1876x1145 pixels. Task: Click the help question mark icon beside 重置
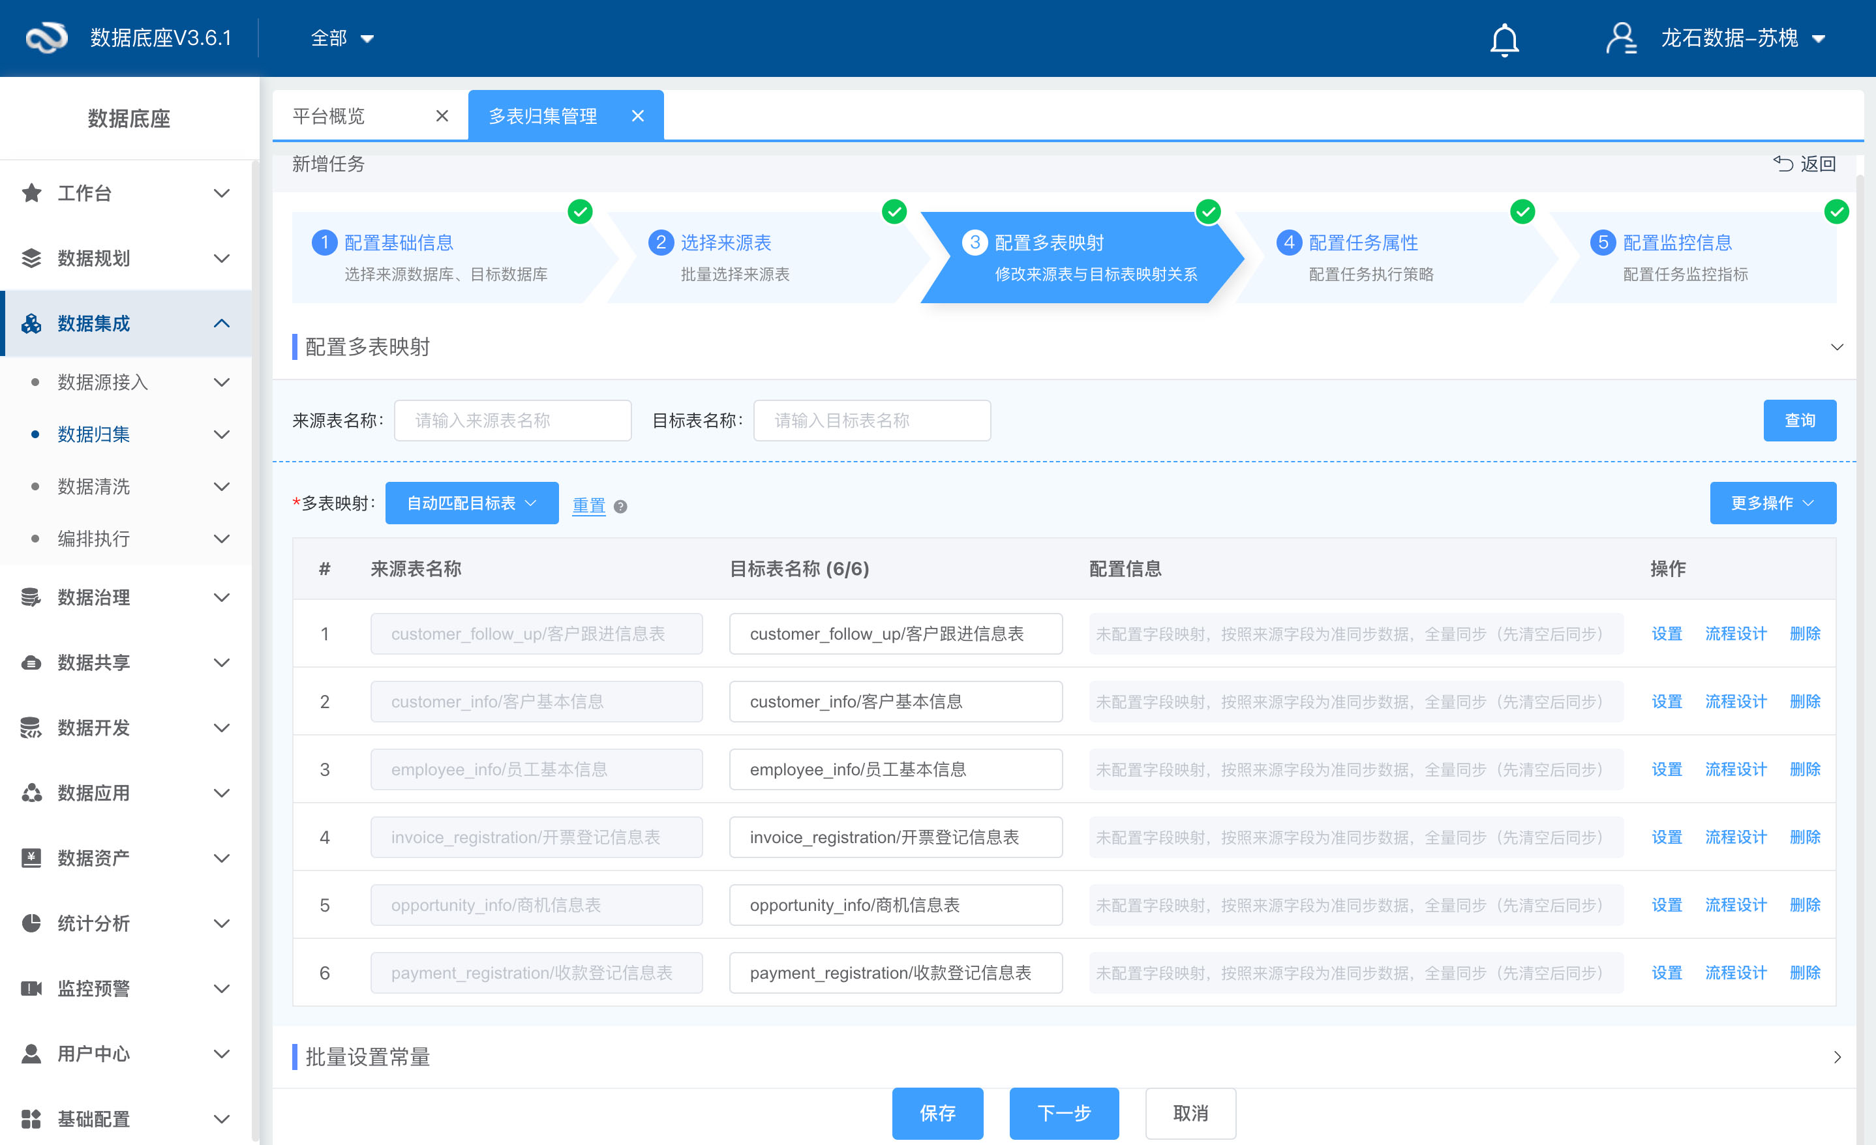pos(620,506)
